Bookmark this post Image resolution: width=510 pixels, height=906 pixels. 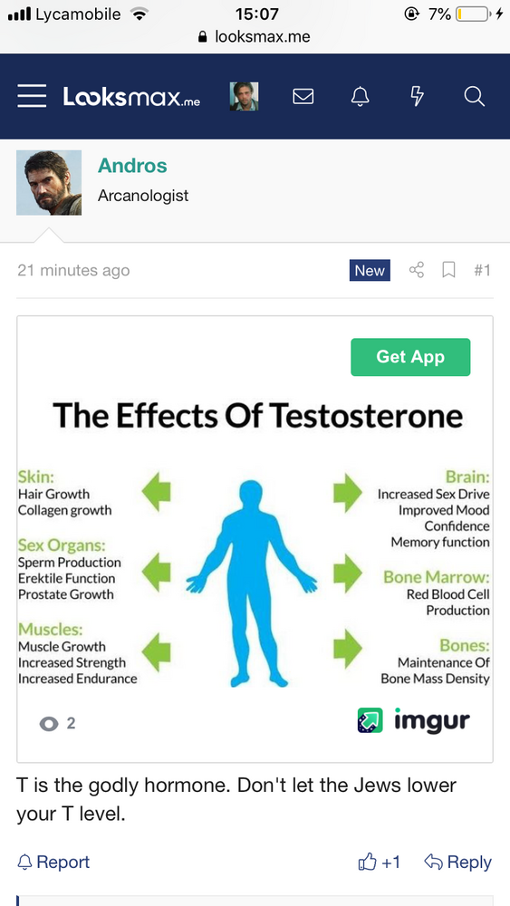(448, 270)
